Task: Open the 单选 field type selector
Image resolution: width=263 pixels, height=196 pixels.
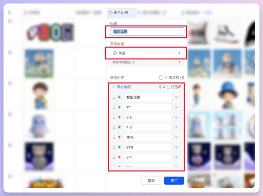Action: pyautogui.click(x=147, y=53)
